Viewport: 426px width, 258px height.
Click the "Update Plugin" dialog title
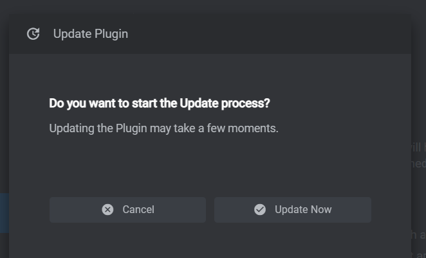pos(91,34)
